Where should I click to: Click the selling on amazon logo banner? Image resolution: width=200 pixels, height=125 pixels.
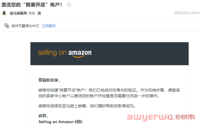[x=110, y=54]
